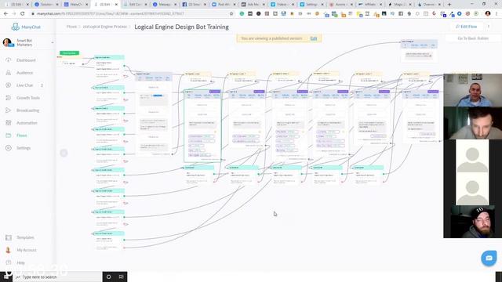Open the Help item
502x282 pixels.
[x=21, y=263]
